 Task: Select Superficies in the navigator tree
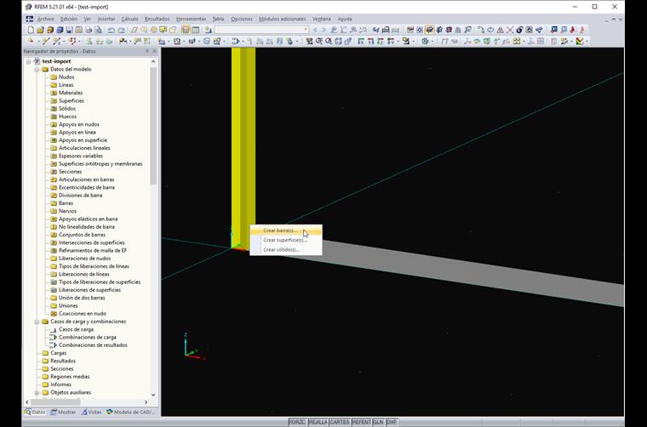click(x=71, y=100)
